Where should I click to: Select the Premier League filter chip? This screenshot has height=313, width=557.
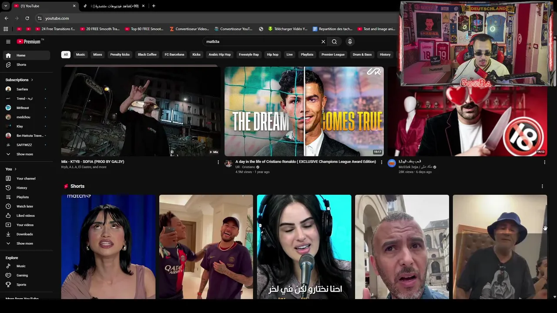333,54
